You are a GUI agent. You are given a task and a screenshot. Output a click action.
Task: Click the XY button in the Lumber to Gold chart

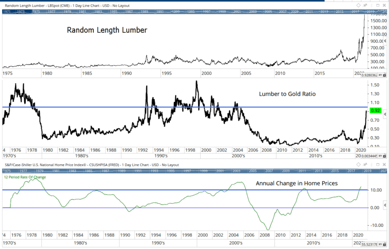point(380,156)
